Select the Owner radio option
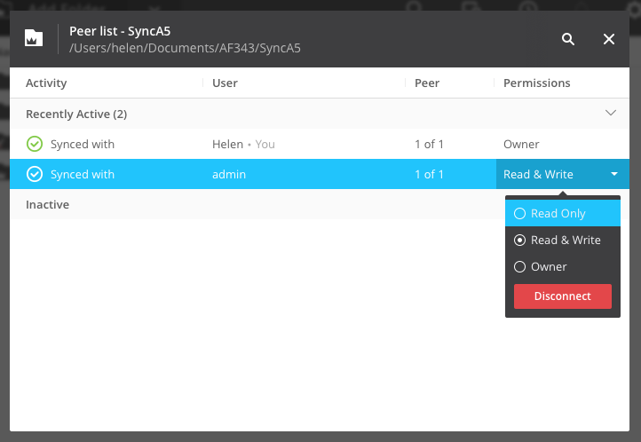The image size is (641, 442). (x=563, y=267)
